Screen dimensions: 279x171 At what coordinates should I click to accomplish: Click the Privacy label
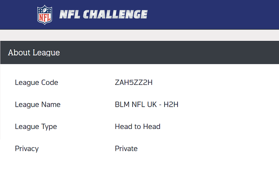pos(27,149)
